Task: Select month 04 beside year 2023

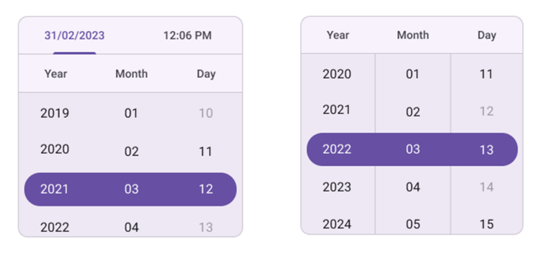Action: (413, 187)
